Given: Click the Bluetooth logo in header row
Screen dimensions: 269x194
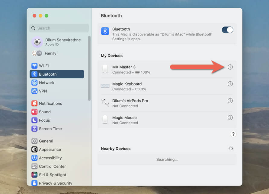Looking at the screenshot, I should pyautogui.click(x=105, y=31).
